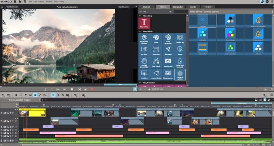
Task: Open the Sharpness effect
Action: 168,51
